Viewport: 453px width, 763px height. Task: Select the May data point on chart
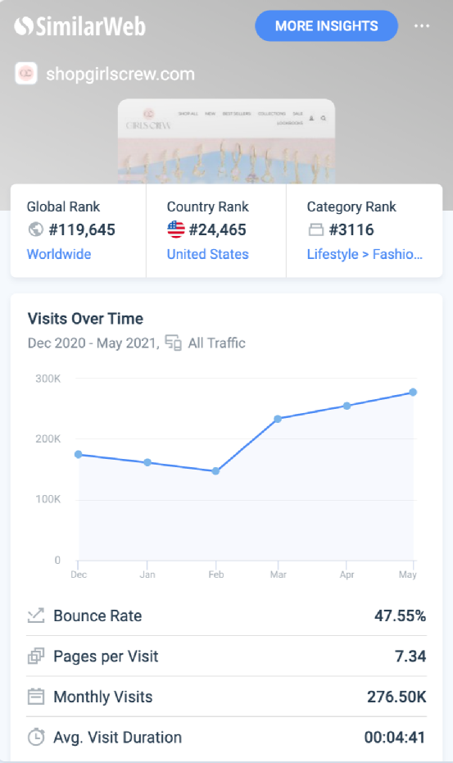pyautogui.click(x=413, y=393)
